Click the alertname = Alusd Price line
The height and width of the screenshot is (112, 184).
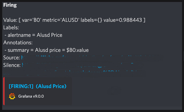coord(33,35)
